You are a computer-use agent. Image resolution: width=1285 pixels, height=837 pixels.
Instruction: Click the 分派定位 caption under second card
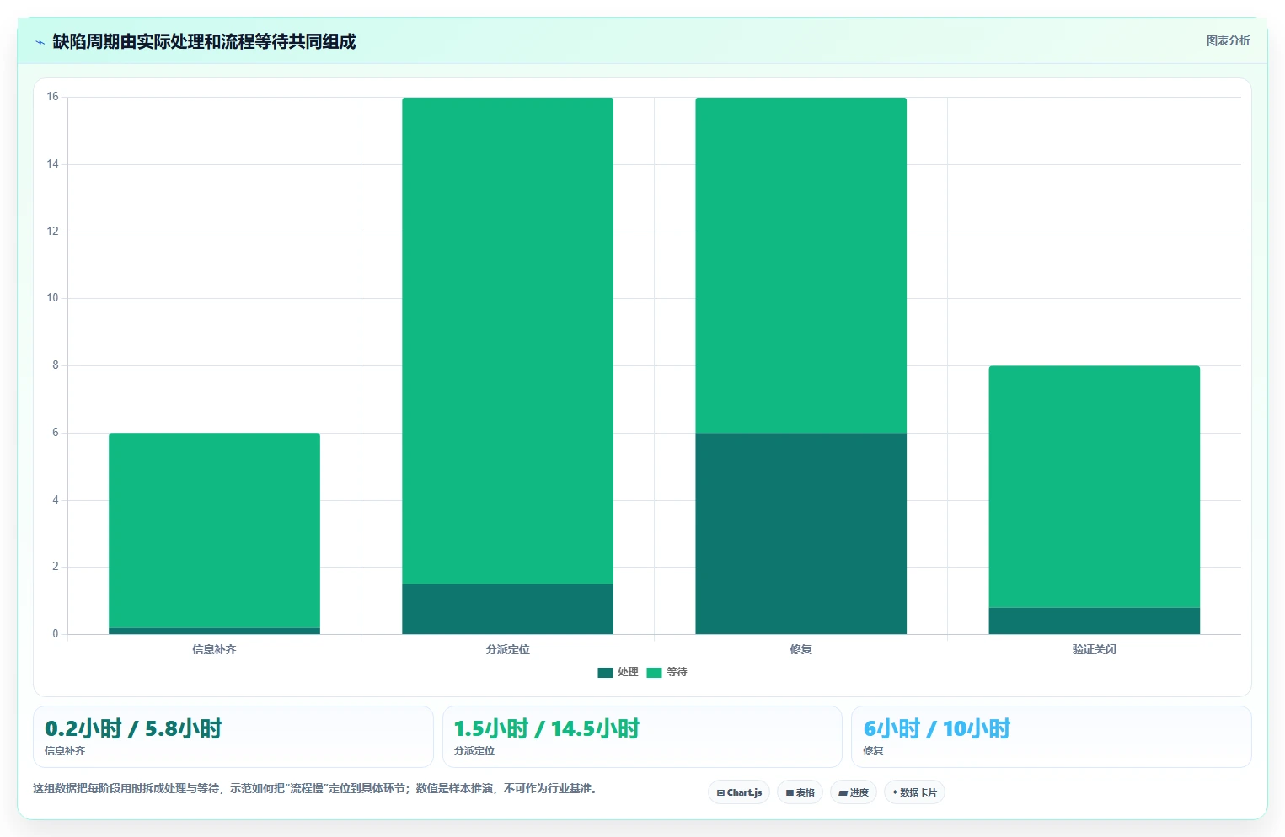(x=474, y=751)
